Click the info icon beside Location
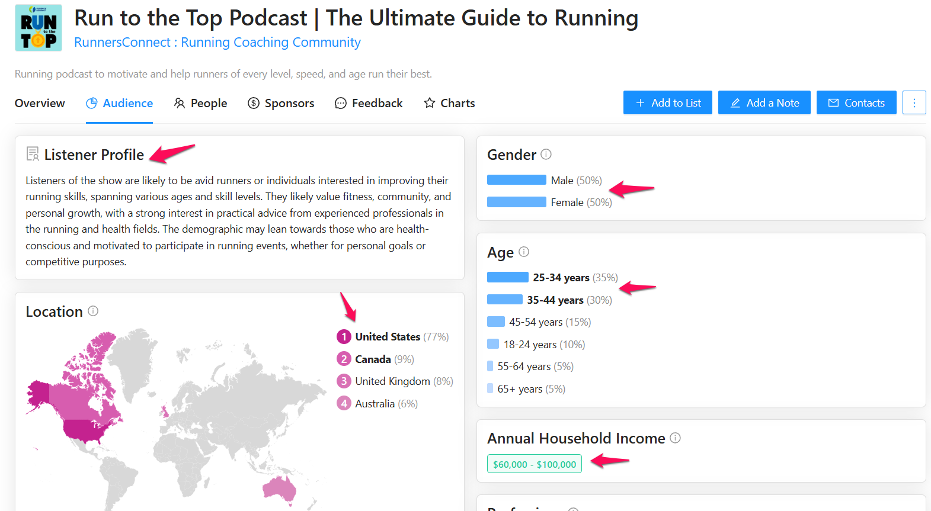The image size is (931, 511). coord(93,311)
